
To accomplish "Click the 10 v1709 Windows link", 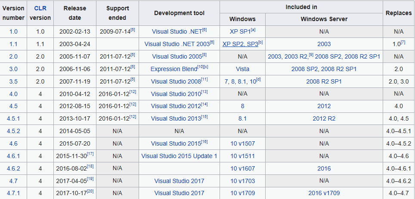I will click(x=242, y=193).
